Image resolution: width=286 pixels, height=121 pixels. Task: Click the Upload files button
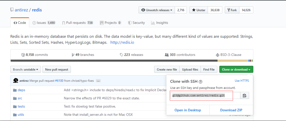[190, 69]
